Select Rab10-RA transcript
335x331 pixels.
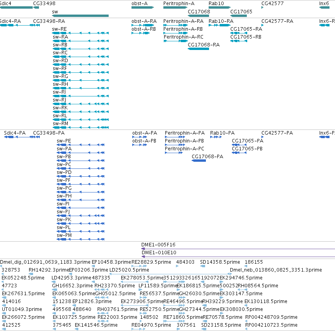point(220,25)
